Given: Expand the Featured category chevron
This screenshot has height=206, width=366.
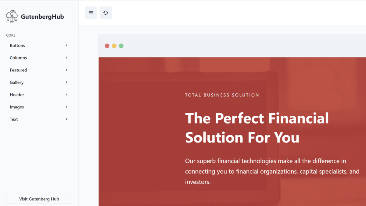Looking at the screenshot, I should (x=66, y=70).
